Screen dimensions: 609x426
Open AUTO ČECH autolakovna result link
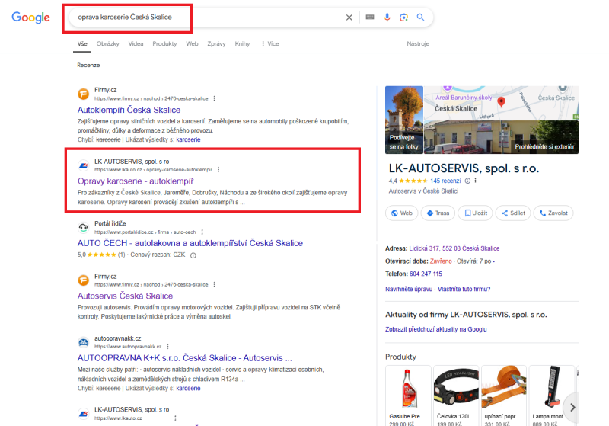190,243
